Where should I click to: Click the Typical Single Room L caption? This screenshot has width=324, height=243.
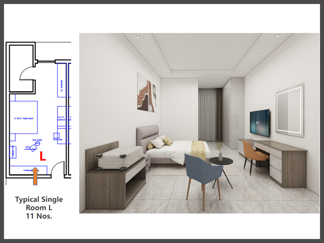39,208
